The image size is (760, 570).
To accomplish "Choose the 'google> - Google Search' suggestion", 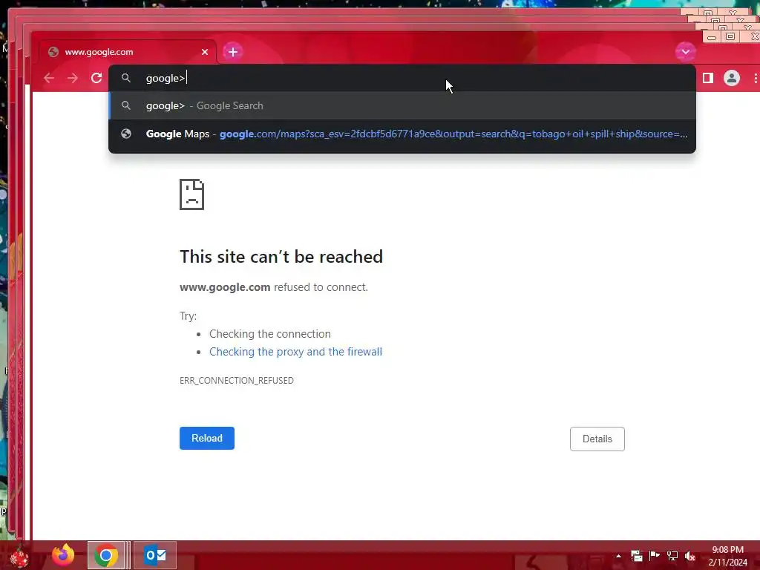I will (402, 105).
